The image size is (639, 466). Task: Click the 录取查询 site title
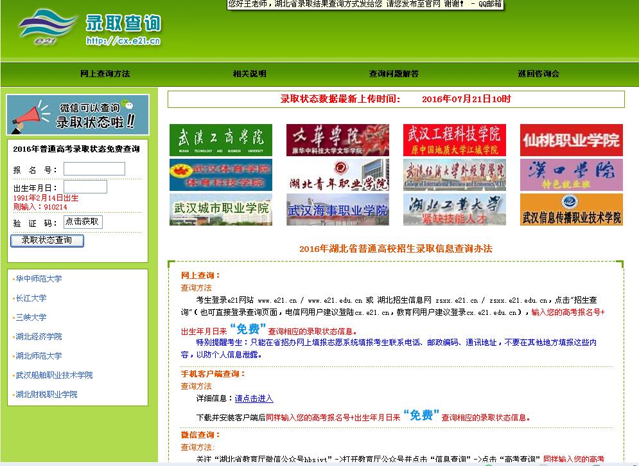123,23
